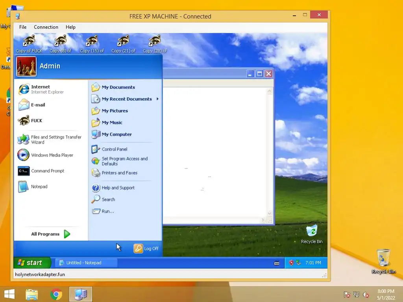Click the host tray network icon

[357, 295]
